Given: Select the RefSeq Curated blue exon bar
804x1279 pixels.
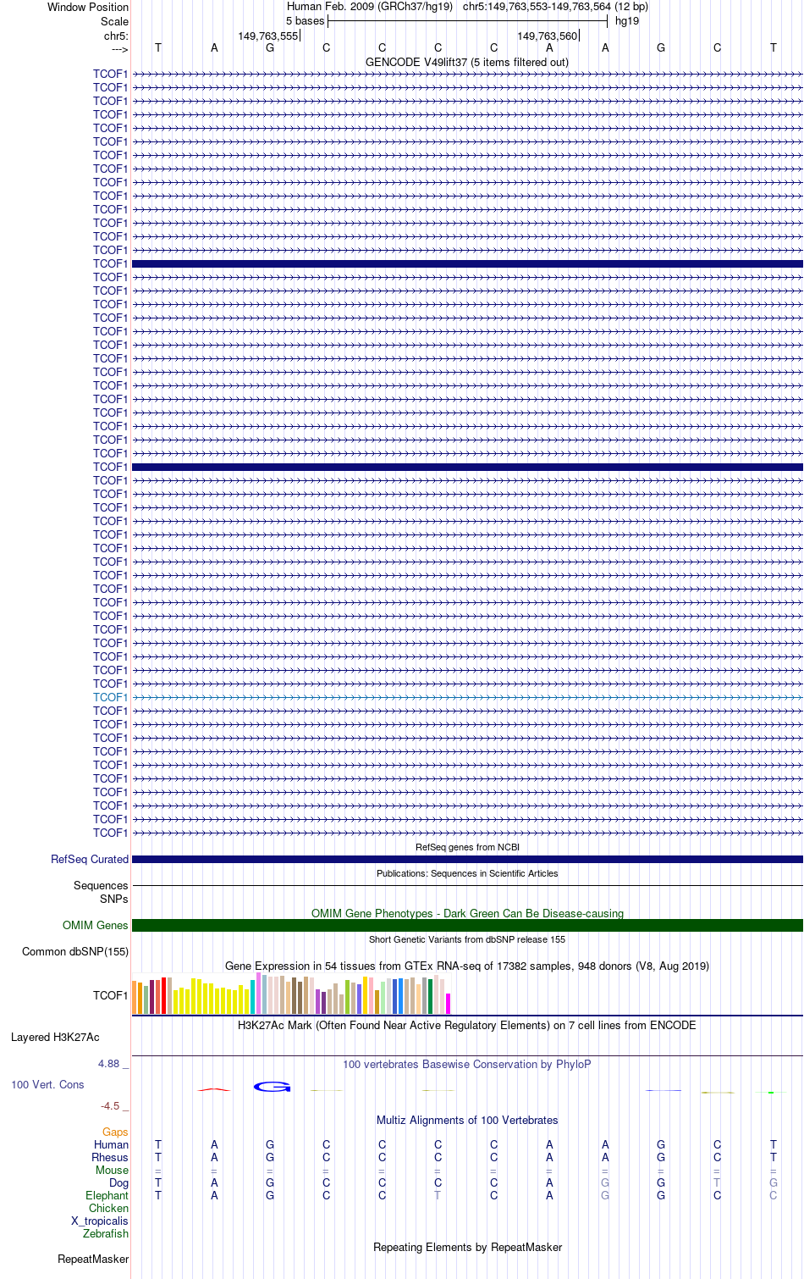Looking at the screenshot, I should coord(467,859).
